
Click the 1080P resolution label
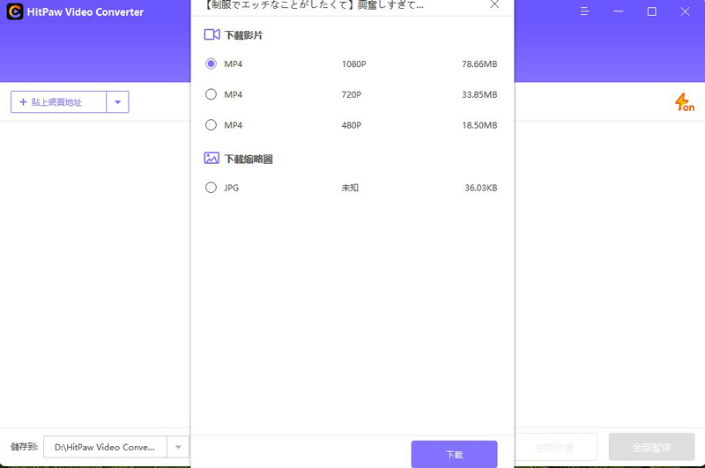pyautogui.click(x=354, y=63)
